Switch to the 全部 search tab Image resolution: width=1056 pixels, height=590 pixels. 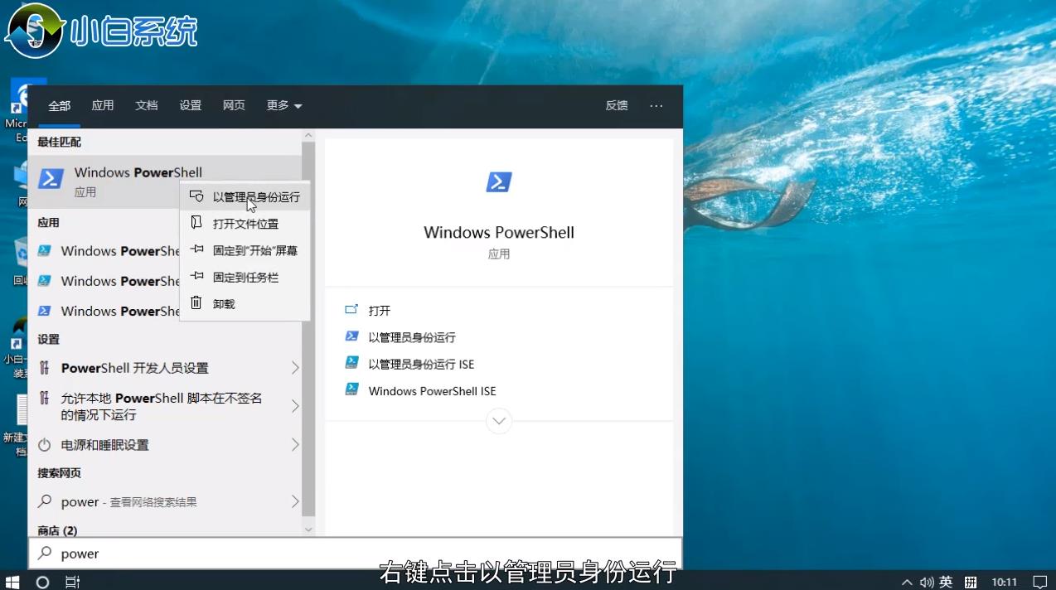[59, 106]
